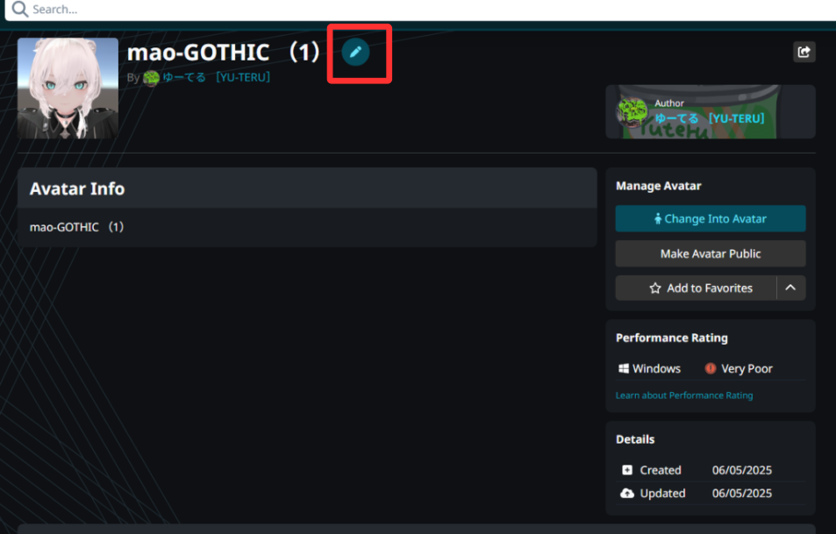Viewport: 836px width, 534px height.
Task: Click the mao-GOTHIC avatar thumbnail
Action: (x=68, y=88)
